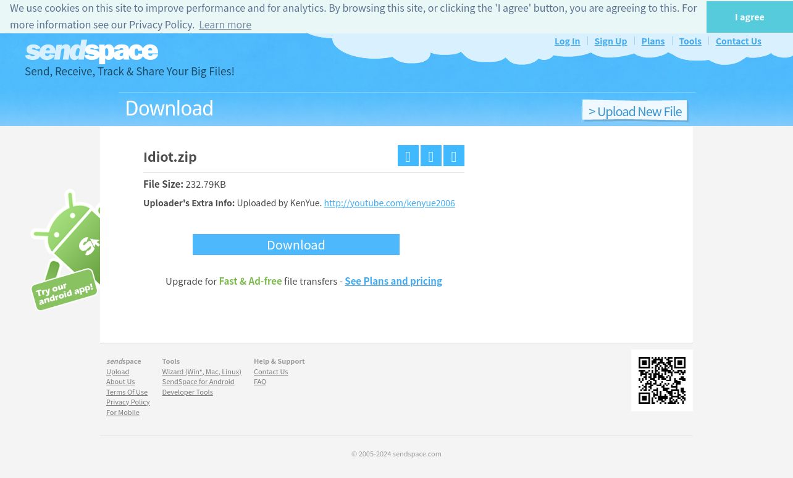Select the Idiot.zip file name text
Image resolution: width=793 pixels, height=478 pixels.
click(x=170, y=157)
